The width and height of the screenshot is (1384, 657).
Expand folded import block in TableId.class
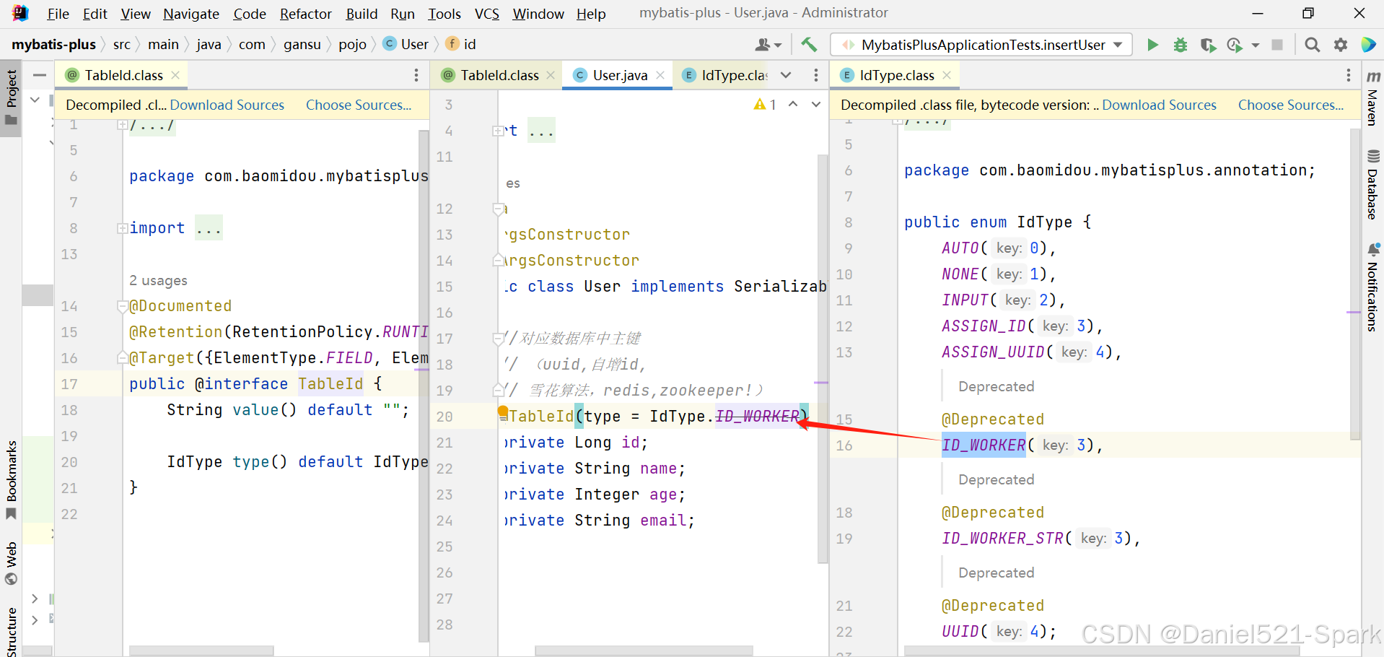pos(122,228)
